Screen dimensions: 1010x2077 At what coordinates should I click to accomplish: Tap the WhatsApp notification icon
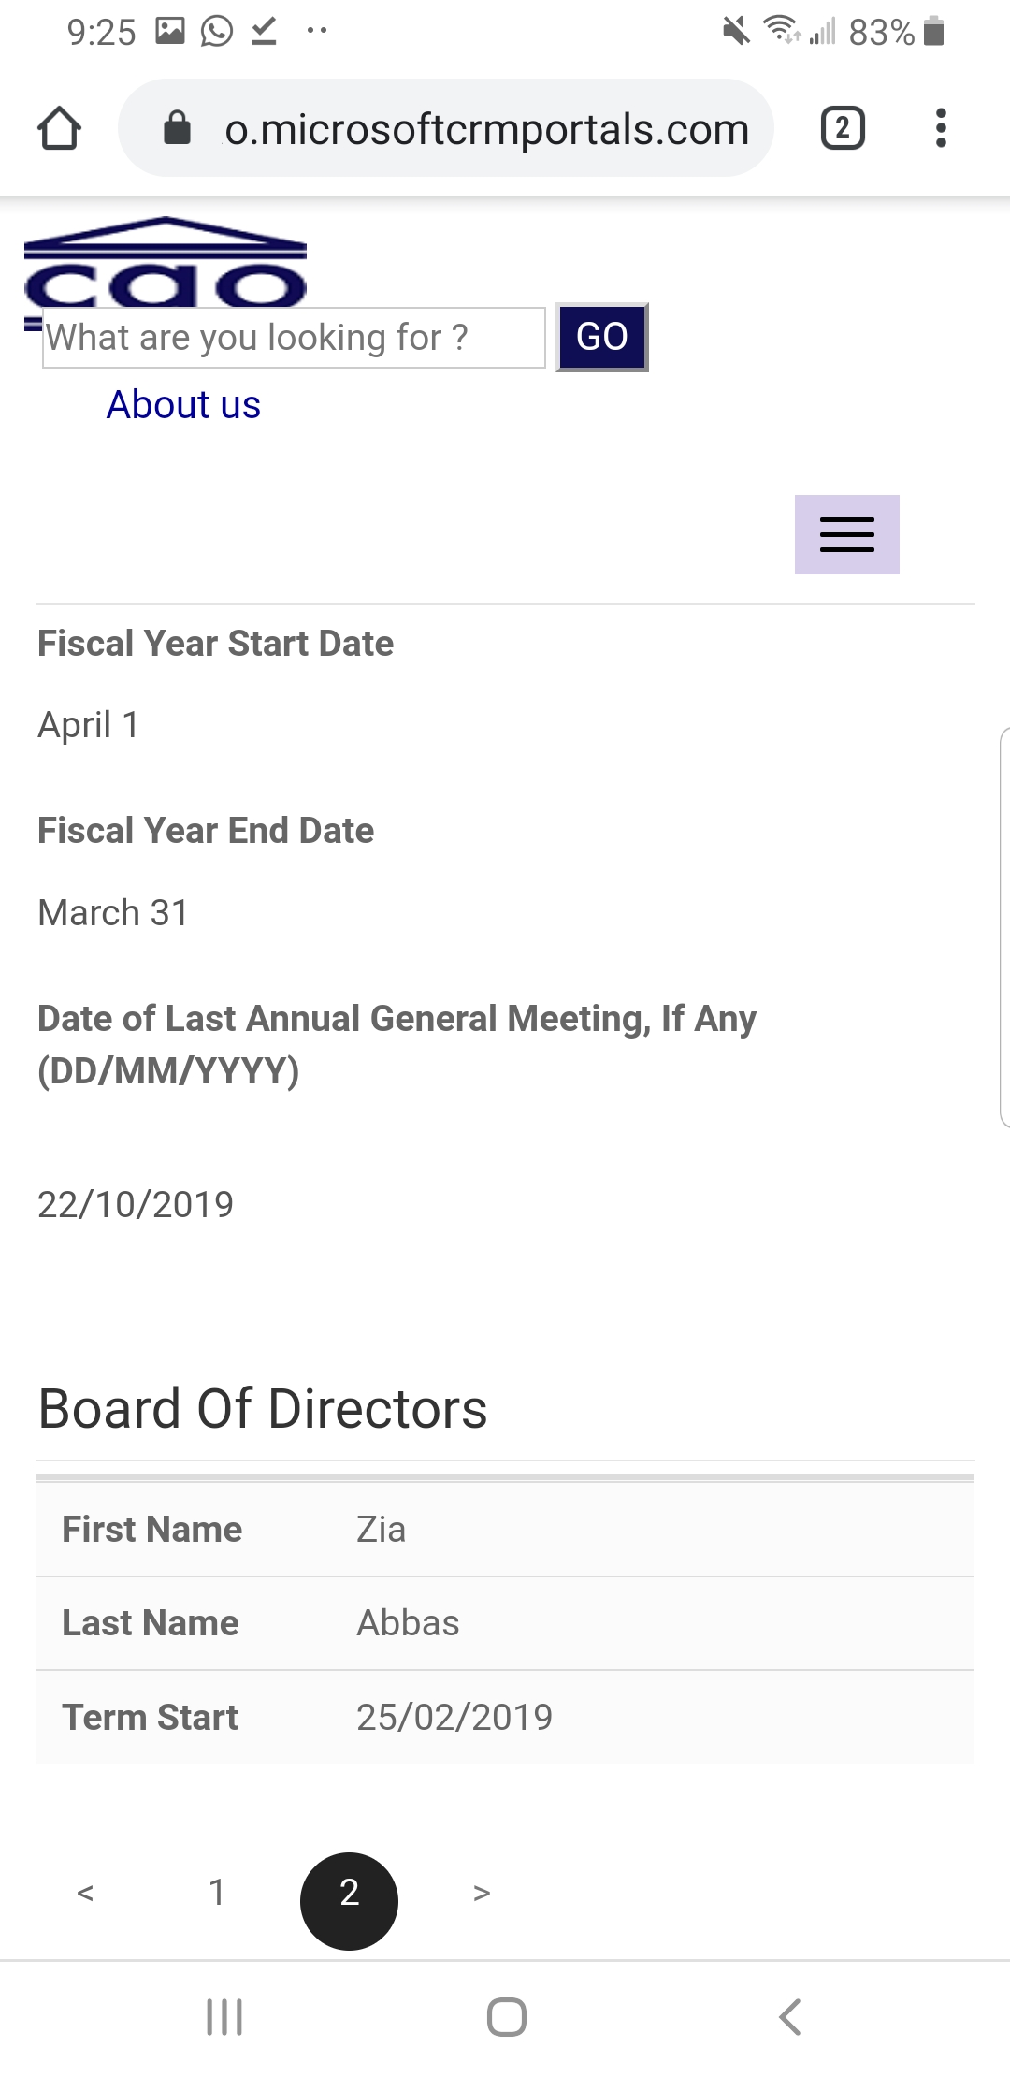pyautogui.click(x=217, y=32)
